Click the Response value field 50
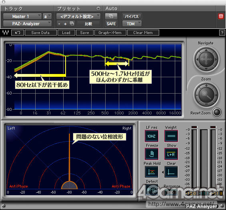This screenshot has height=210, width=226. [171, 192]
